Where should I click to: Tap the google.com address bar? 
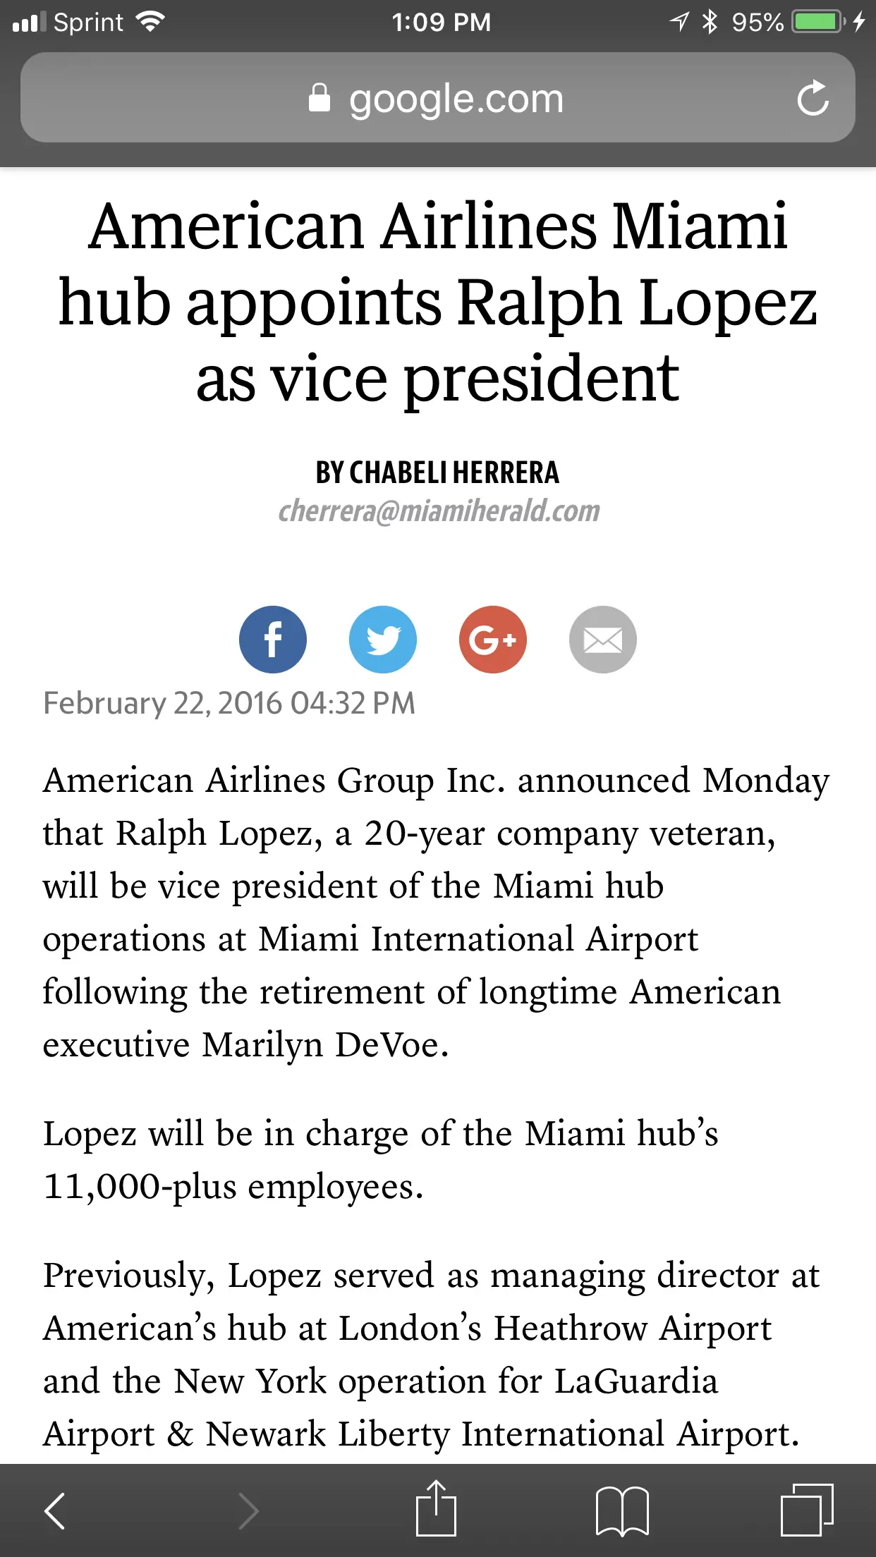[x=456, y=98]
